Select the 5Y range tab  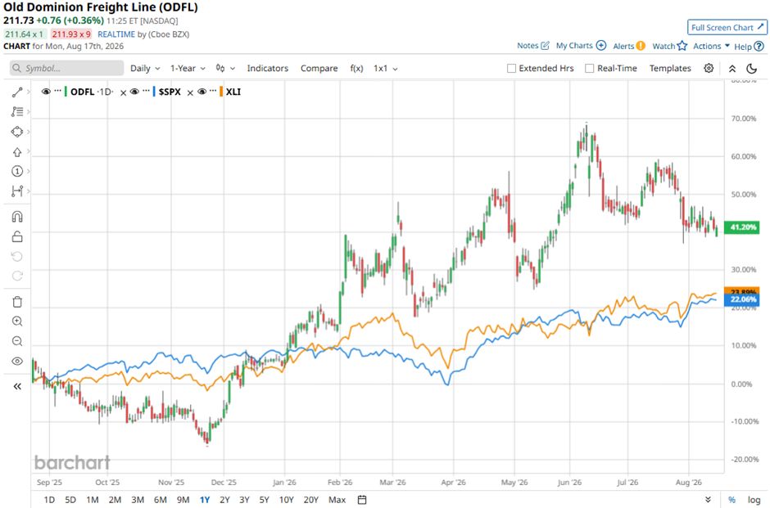tap(265, 500)
